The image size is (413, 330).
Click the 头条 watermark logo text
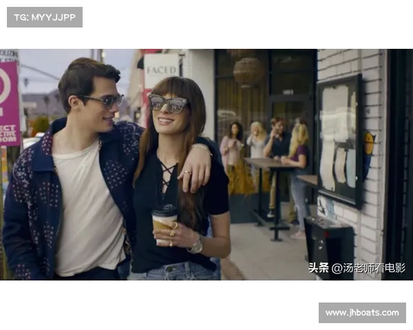point(318,268)
